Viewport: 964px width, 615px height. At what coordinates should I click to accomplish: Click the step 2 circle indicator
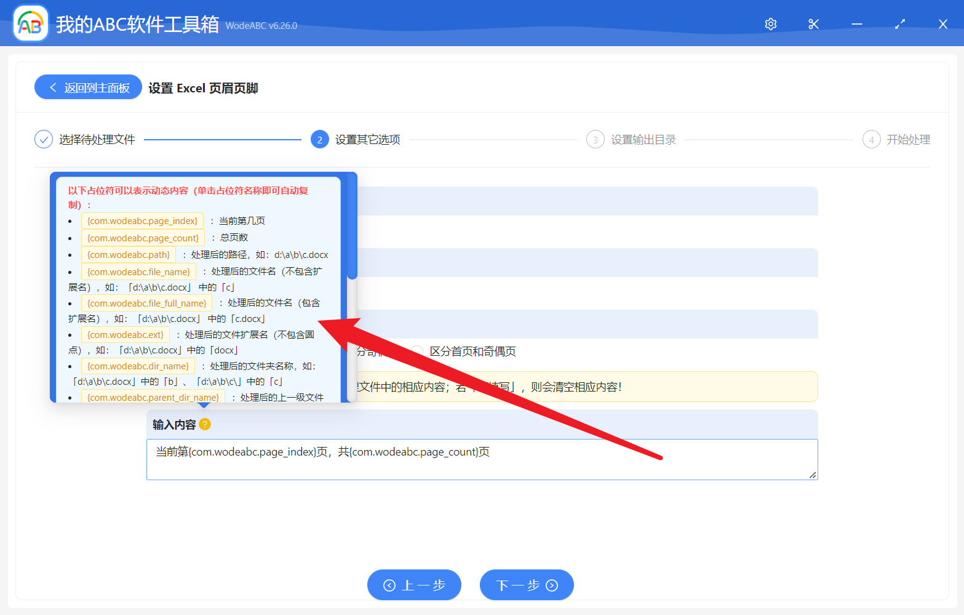[319, 139]
